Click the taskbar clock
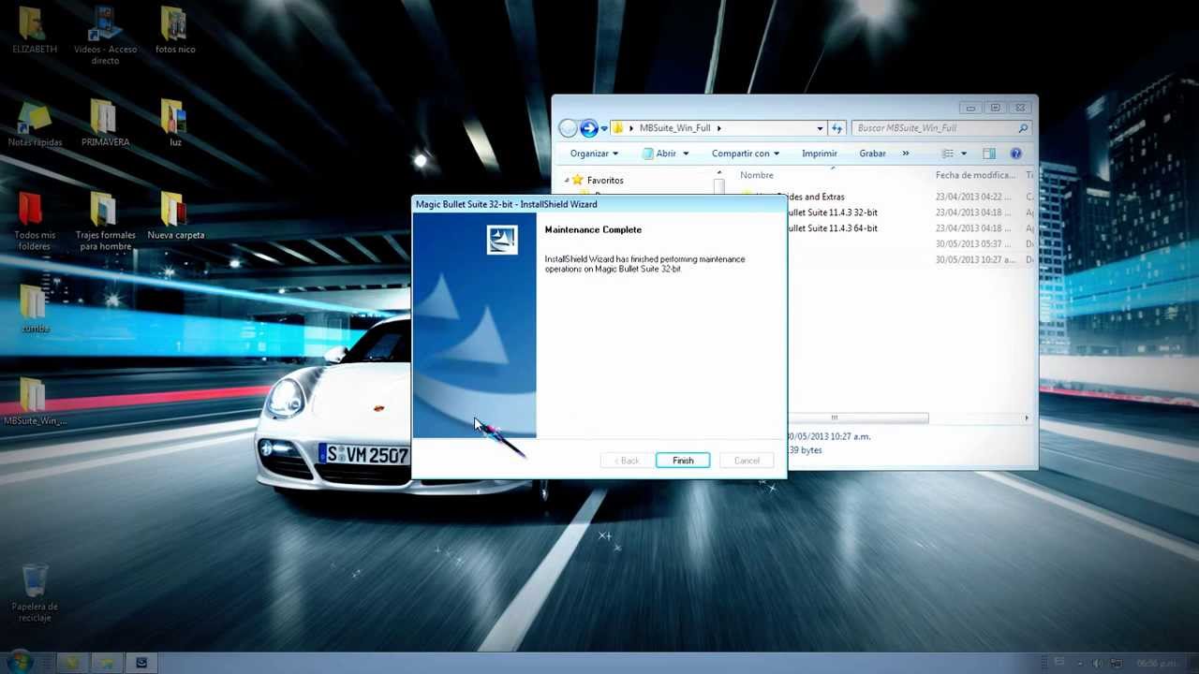The width and height of the screenshot is (1199, 674). tap(1156, 663)
